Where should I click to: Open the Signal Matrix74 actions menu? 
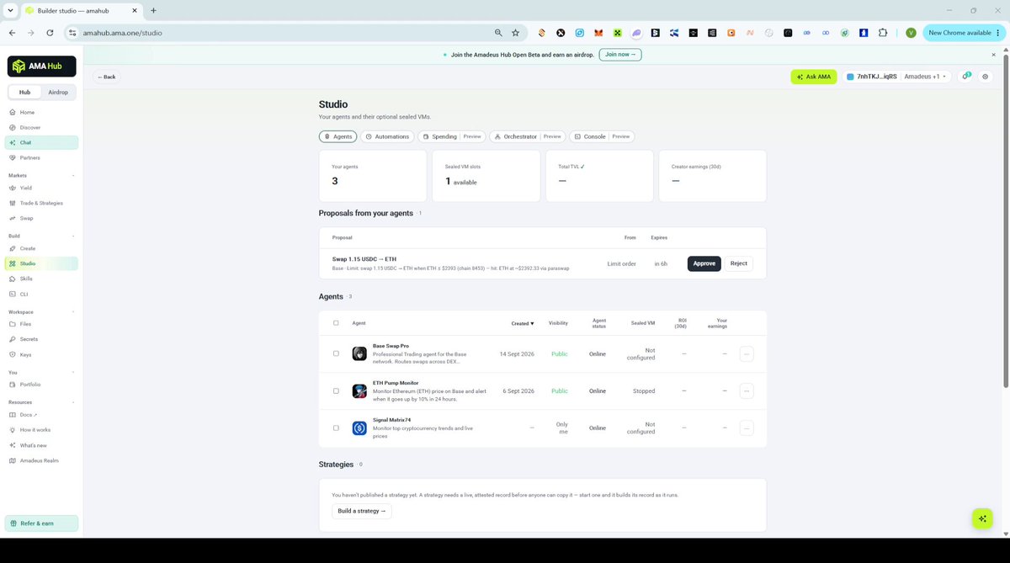(x=747, y=428)
